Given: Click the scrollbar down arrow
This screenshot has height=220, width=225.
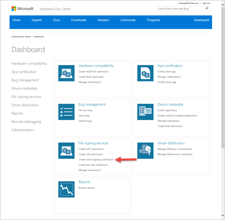Looking at the screenshot, I should (x=223, y=215).
